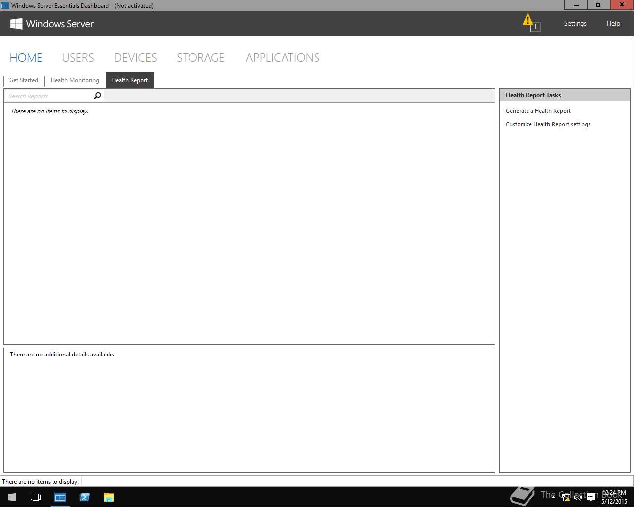Click the Windows Server logo
The width and height of the screenshot is (634, 507).
52,24
